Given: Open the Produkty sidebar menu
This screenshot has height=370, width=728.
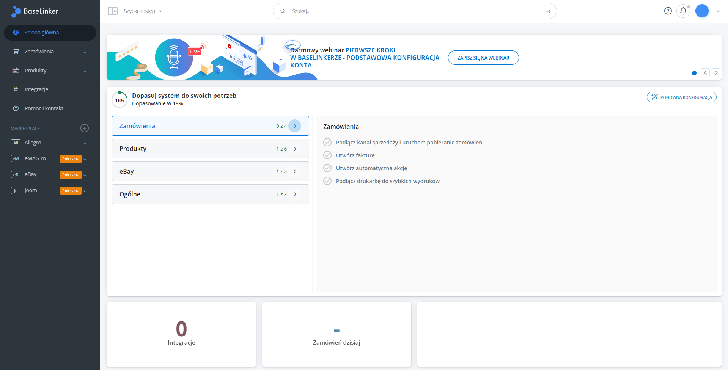Looking at the screenshot, I should [50, 71].
